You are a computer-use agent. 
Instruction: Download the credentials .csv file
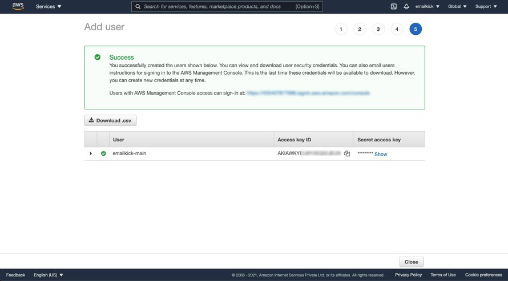[110, 120]
